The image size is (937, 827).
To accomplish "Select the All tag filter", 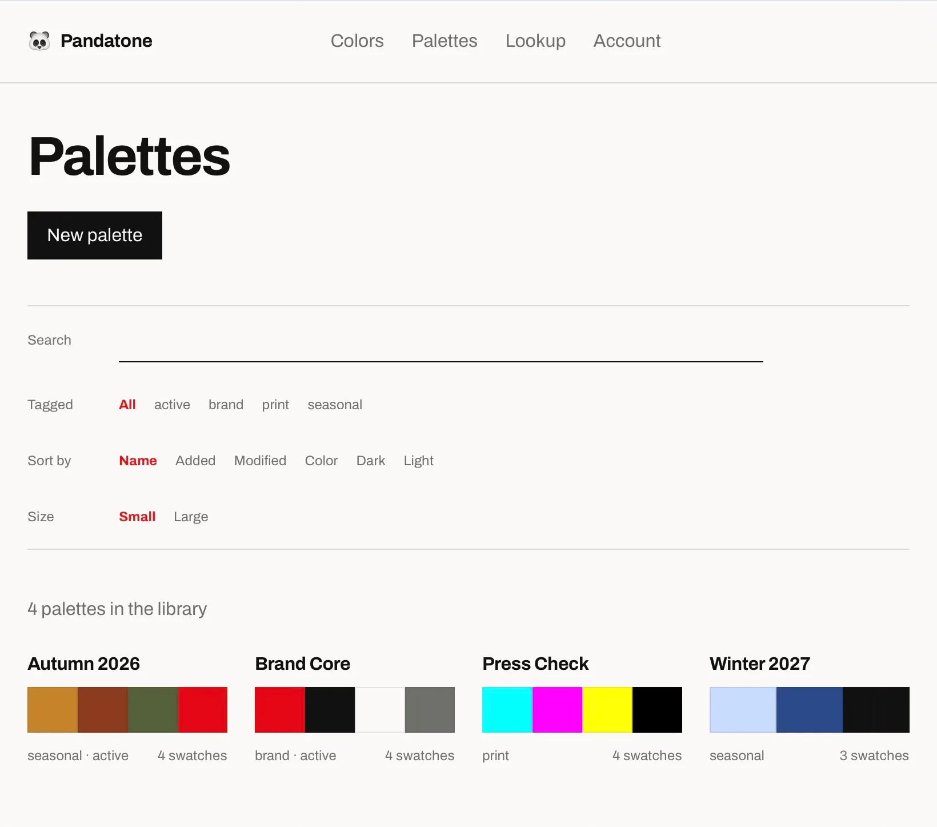I will pos(127,405).
